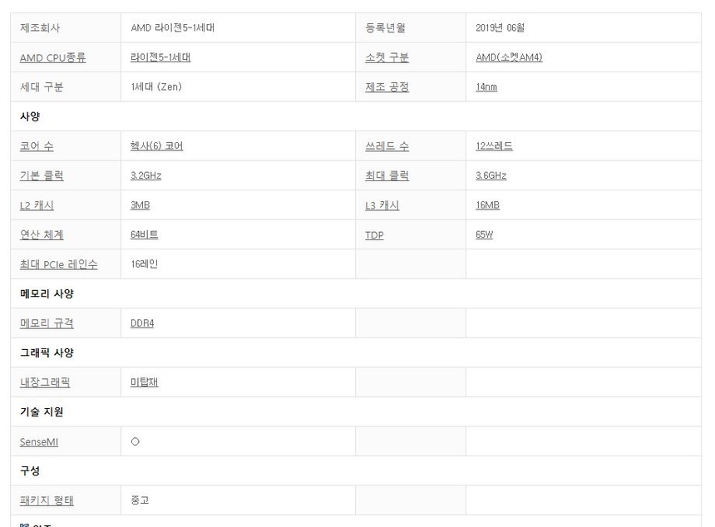Screen dimensions: 715x527
Task: Open the TDP term link
Action: pyautogui.click(x=374, y=235)
